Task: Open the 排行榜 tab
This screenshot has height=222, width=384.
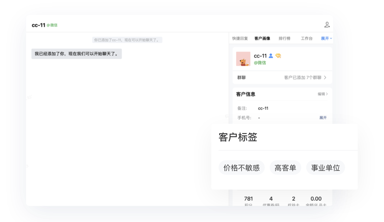Action: pyautogui.click(x=284, y=38)
